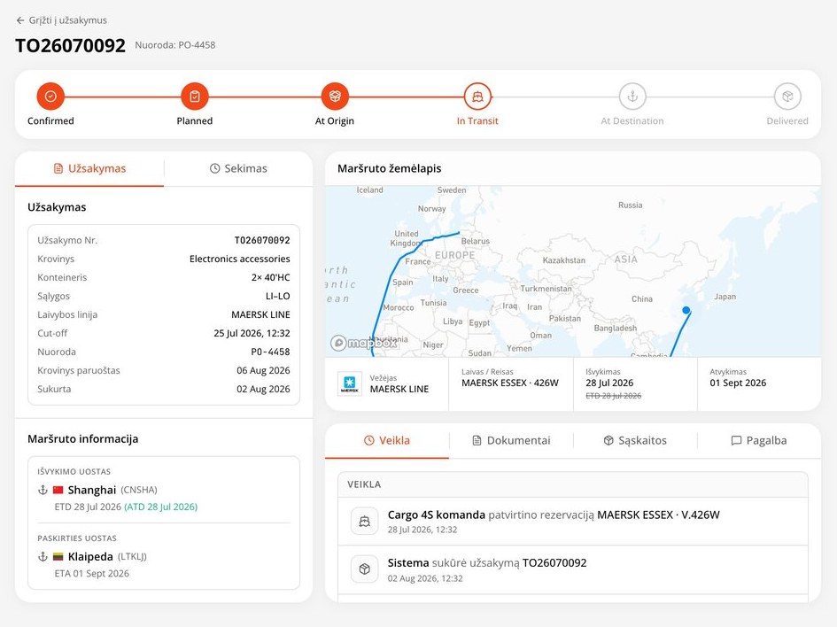837x627 pixels.
Task: Click the Sistema sukūrė užsakymą activity entry
Action: [x=573, y=570]
